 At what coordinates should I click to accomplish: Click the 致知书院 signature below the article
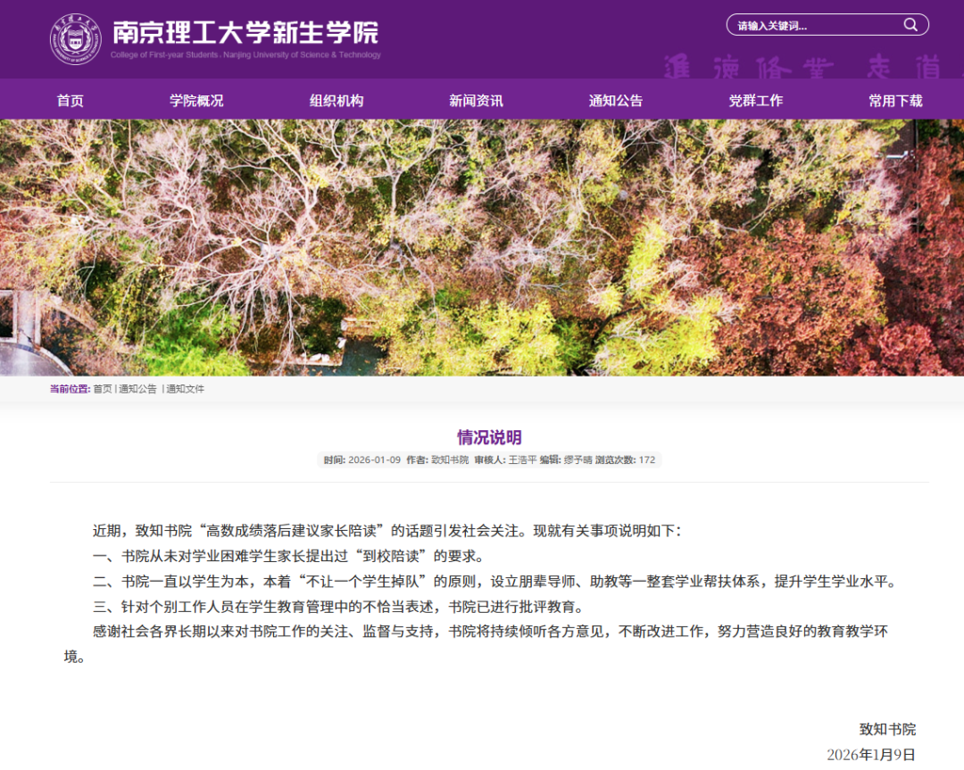(x=887, y=729)
